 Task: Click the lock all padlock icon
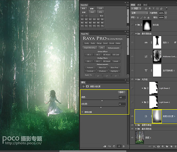(148, 18)
